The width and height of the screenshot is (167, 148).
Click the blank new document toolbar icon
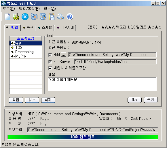pyautogui.click(x=7, y=17)
